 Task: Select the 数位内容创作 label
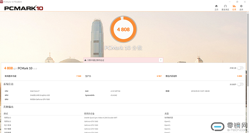(x=171, y=76)
